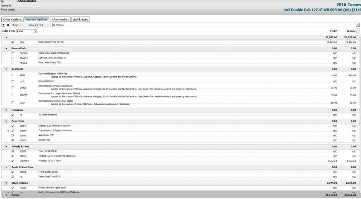Toggle the STDGV GVWR checkbox
The width and height of the screenshot is (361, 199).
[x=13, y=140]
